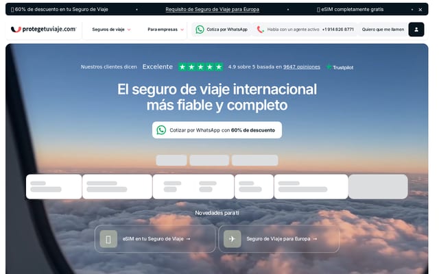Close the top promotional banner
This screenshot has height=274, width=439.
pos(420,10)
